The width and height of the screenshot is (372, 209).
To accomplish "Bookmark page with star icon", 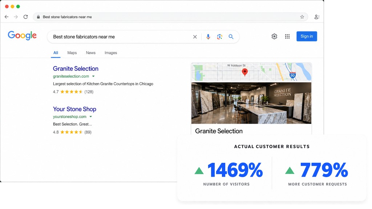I will click(302, 17).
